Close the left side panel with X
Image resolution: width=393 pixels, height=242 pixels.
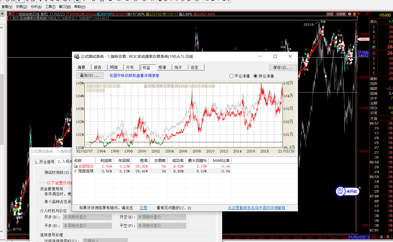[x=2, y=14]
